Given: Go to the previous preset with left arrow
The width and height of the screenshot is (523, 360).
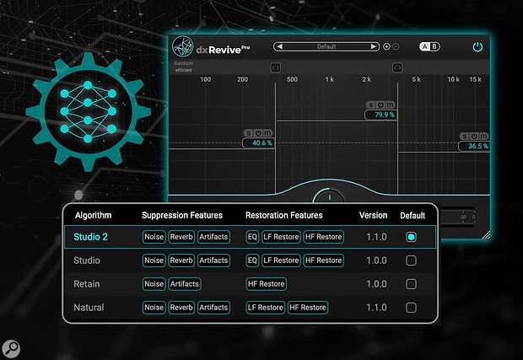Looking at the screenshot, I should click(280, 46).
